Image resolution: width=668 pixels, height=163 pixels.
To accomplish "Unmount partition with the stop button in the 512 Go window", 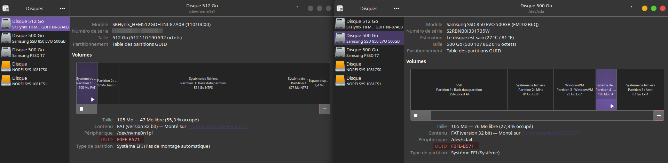I will pos(81,109).
